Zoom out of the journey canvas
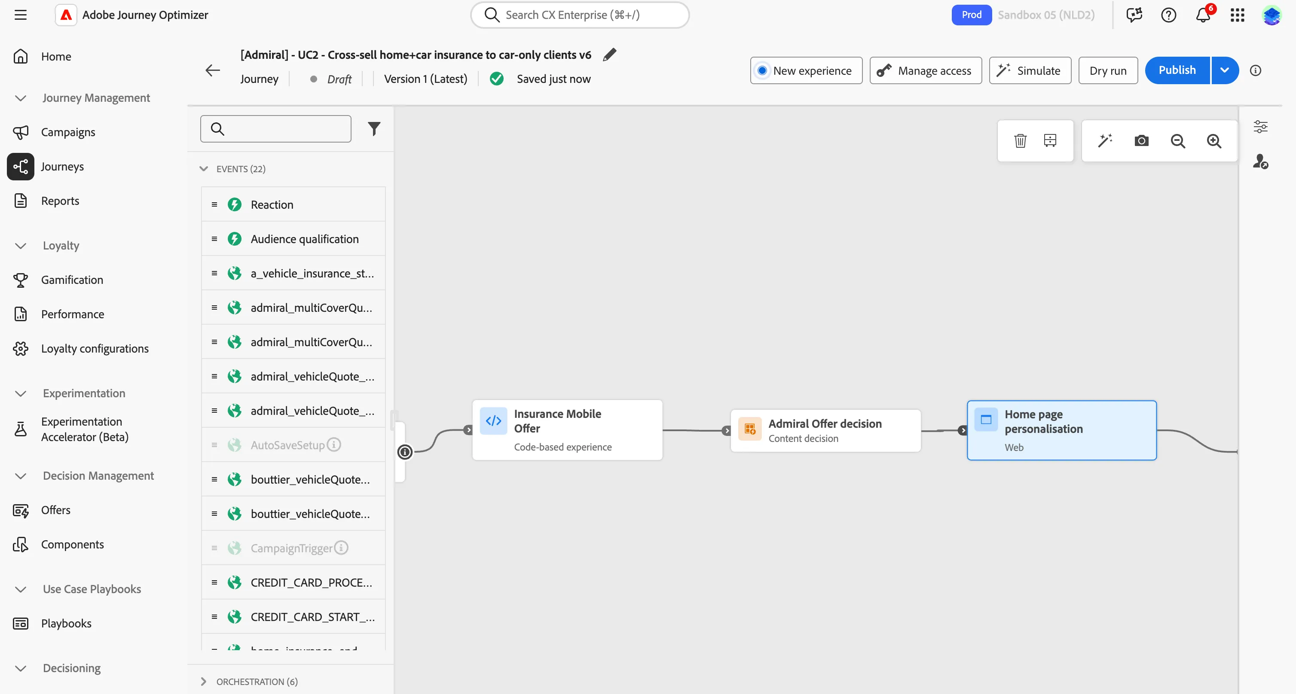The image size is (1296, 694). click(1178, 141)
